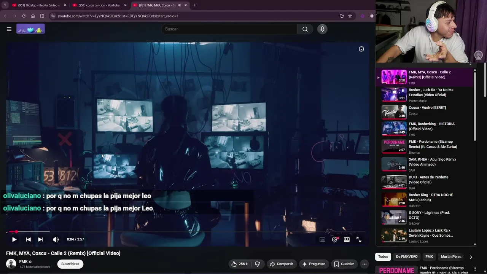Start voice search with microphone icon
This screenshot has height=274, width=487.
coord(322,29)
